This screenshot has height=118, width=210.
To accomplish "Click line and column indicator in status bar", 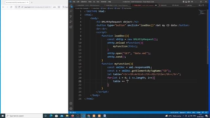I will [x=174, y=112].
